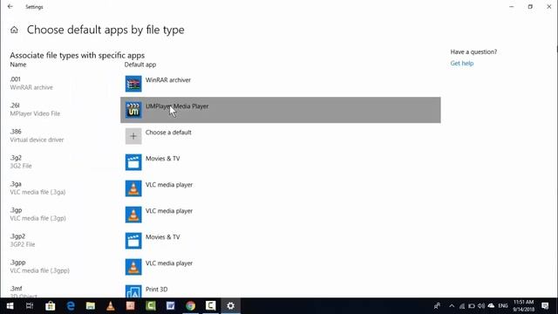Go to Settings home via house icon
Image resolution: width=558 pixels, height=314 pixels.
pos(14,30)
